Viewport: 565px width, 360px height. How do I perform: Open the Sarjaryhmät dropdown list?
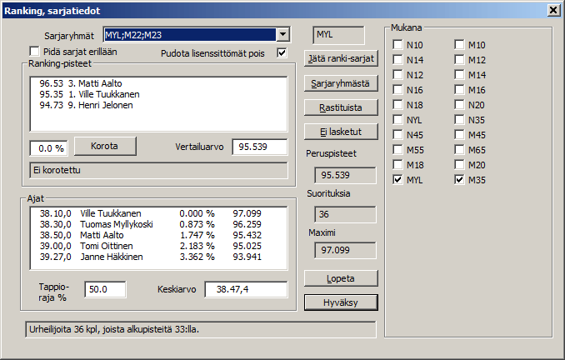[x=283, y=35]
